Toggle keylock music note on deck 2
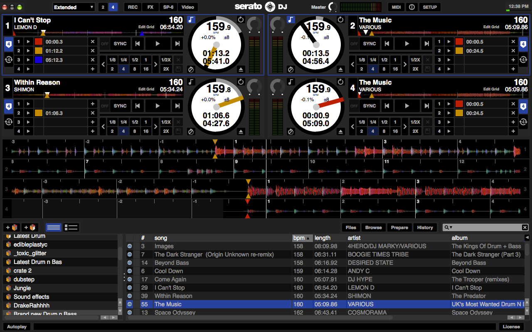 [x=291, y=20]
